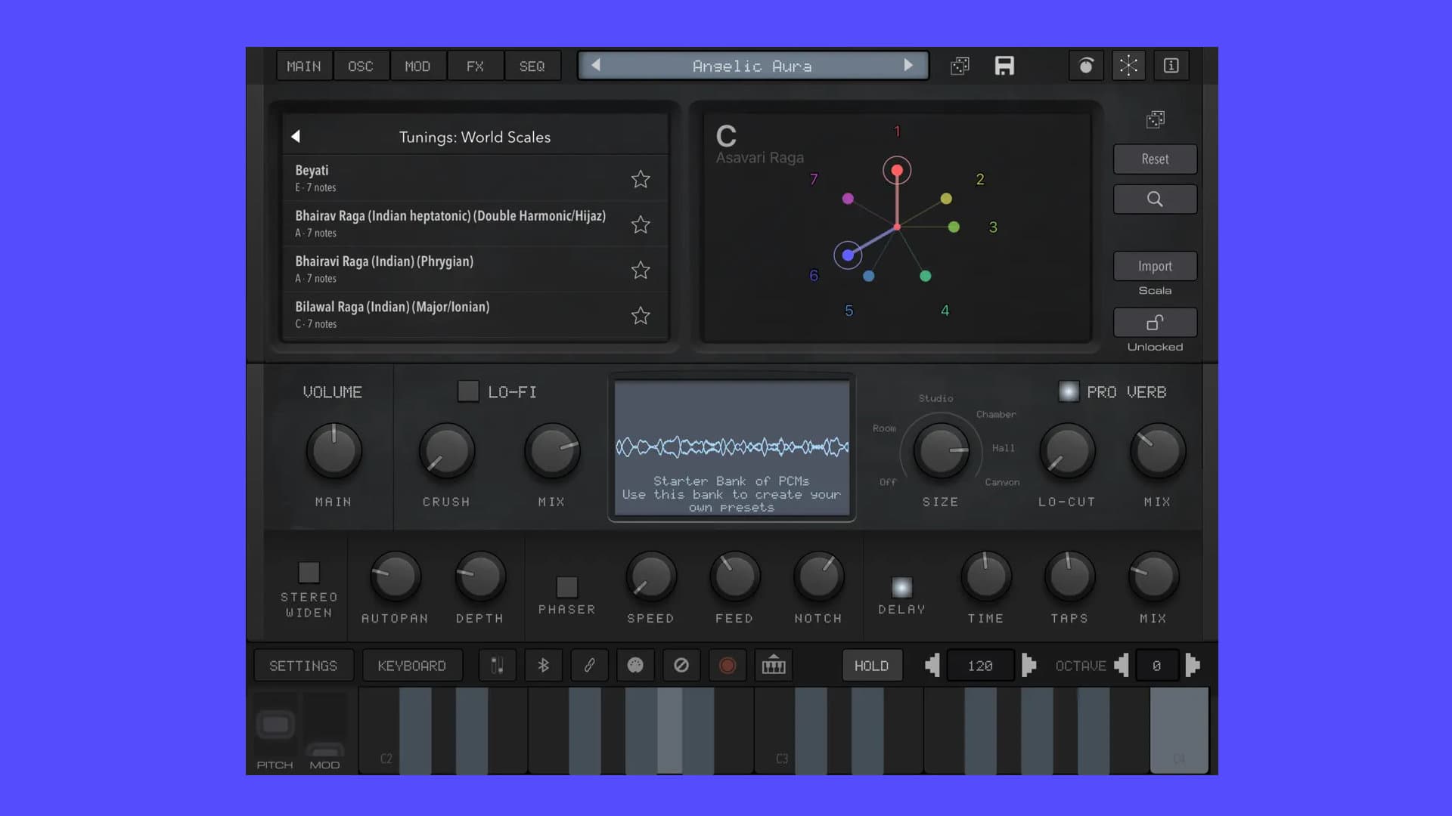Click the LO-FI CRUSH knob
1452x816 pixels.
(447, 451)
